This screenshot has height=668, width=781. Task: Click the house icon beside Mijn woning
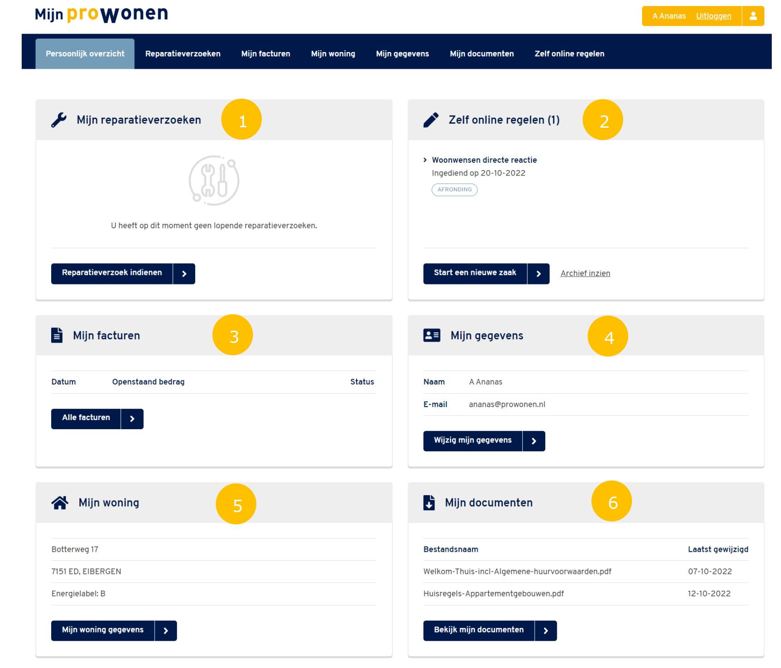(60, 502)
